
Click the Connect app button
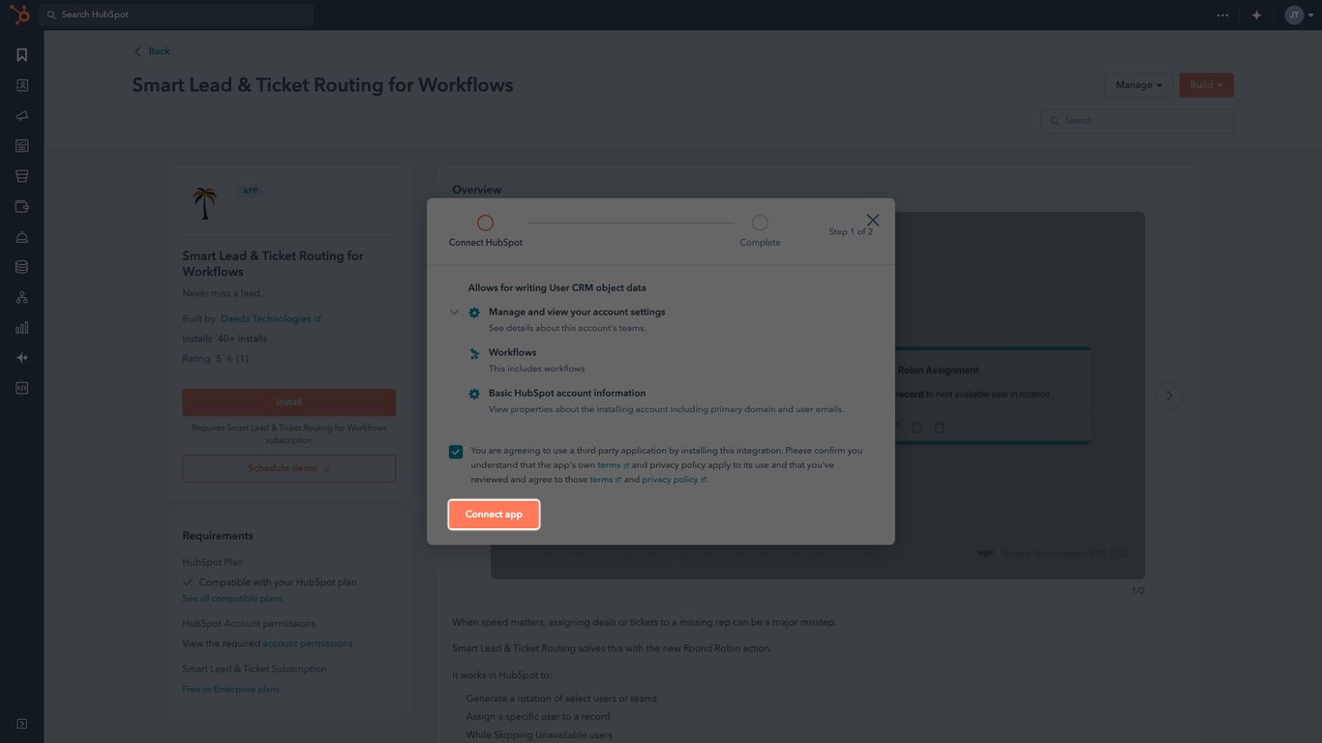[494, 515]
